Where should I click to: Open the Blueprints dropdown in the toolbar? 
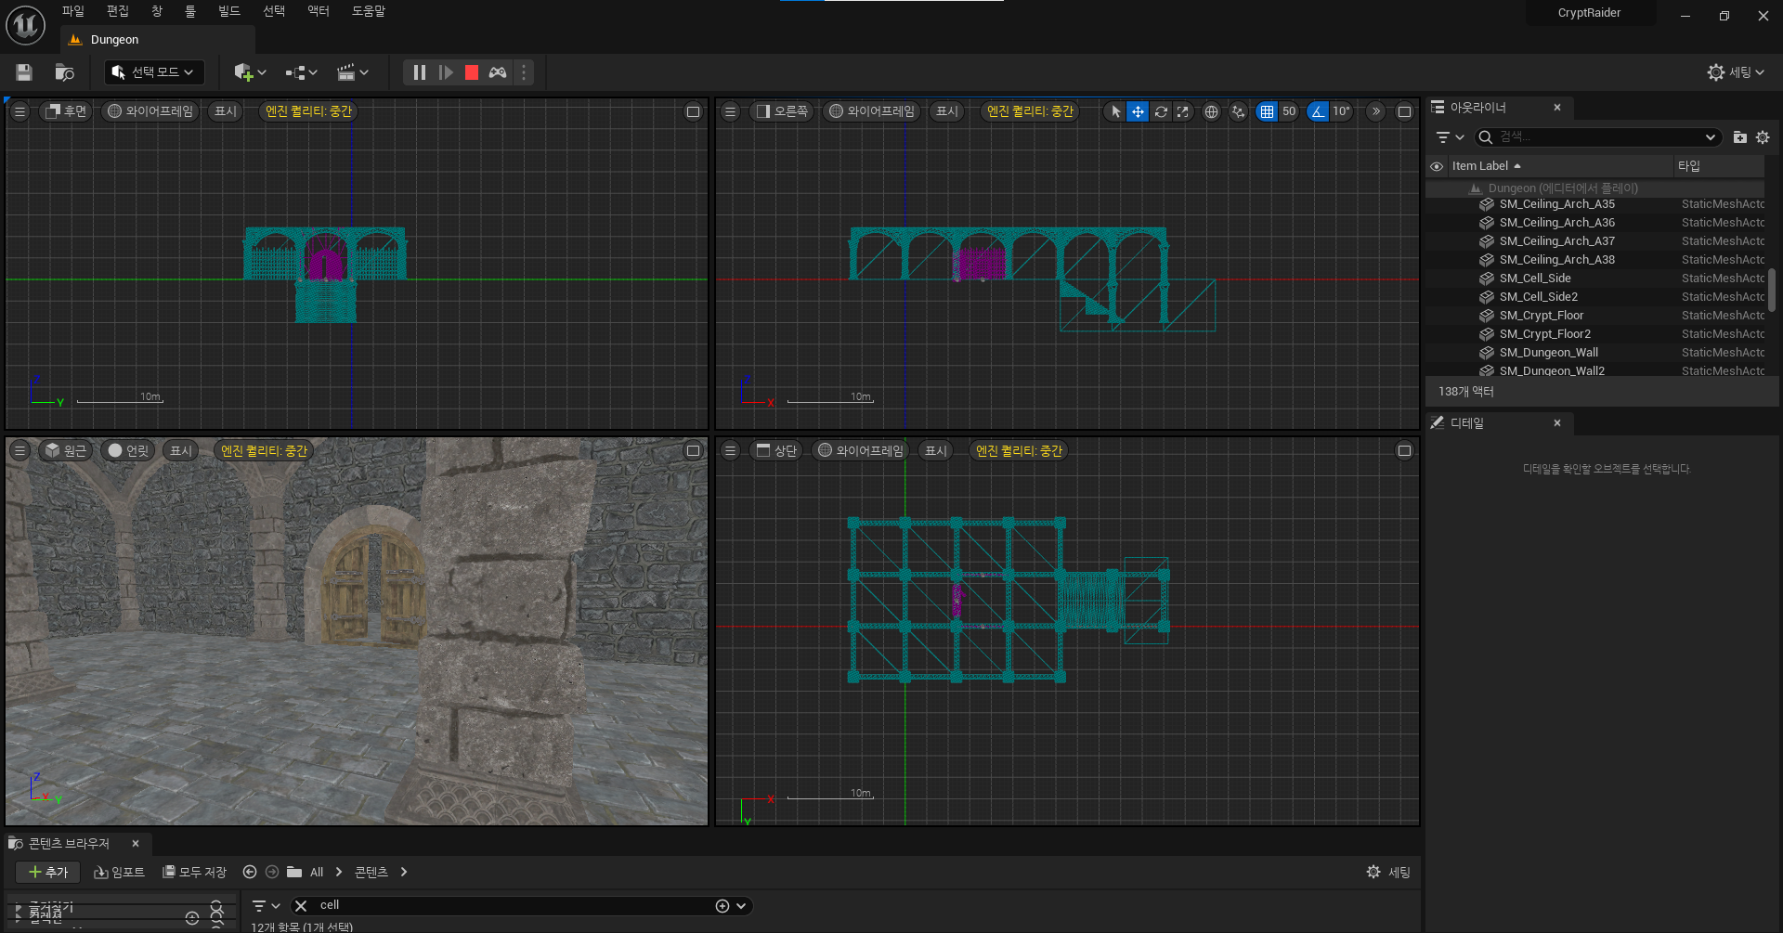301,72
